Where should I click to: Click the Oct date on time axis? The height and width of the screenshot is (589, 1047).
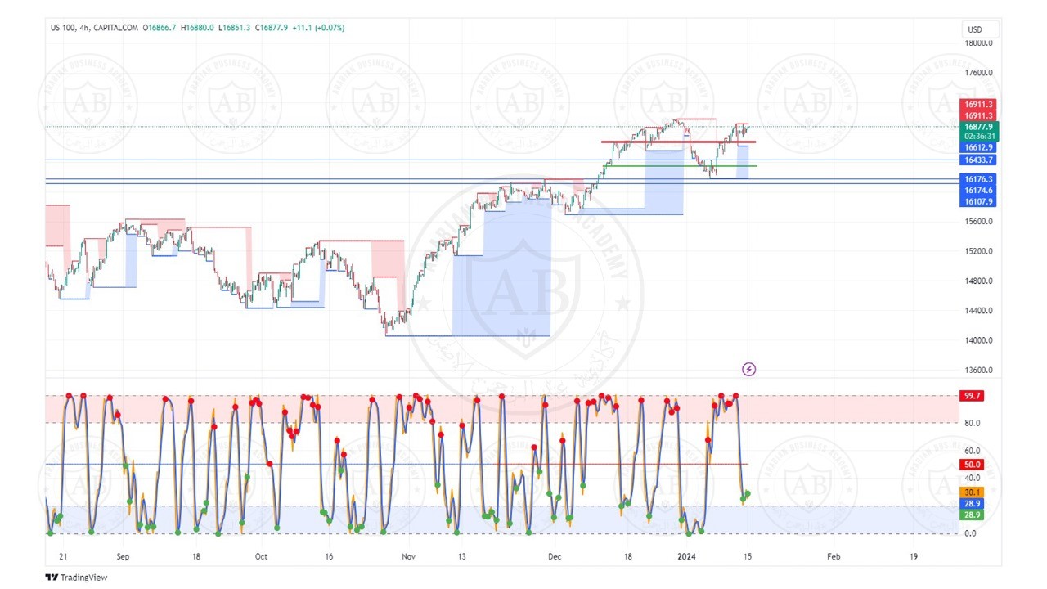click(x=260, y=556)
